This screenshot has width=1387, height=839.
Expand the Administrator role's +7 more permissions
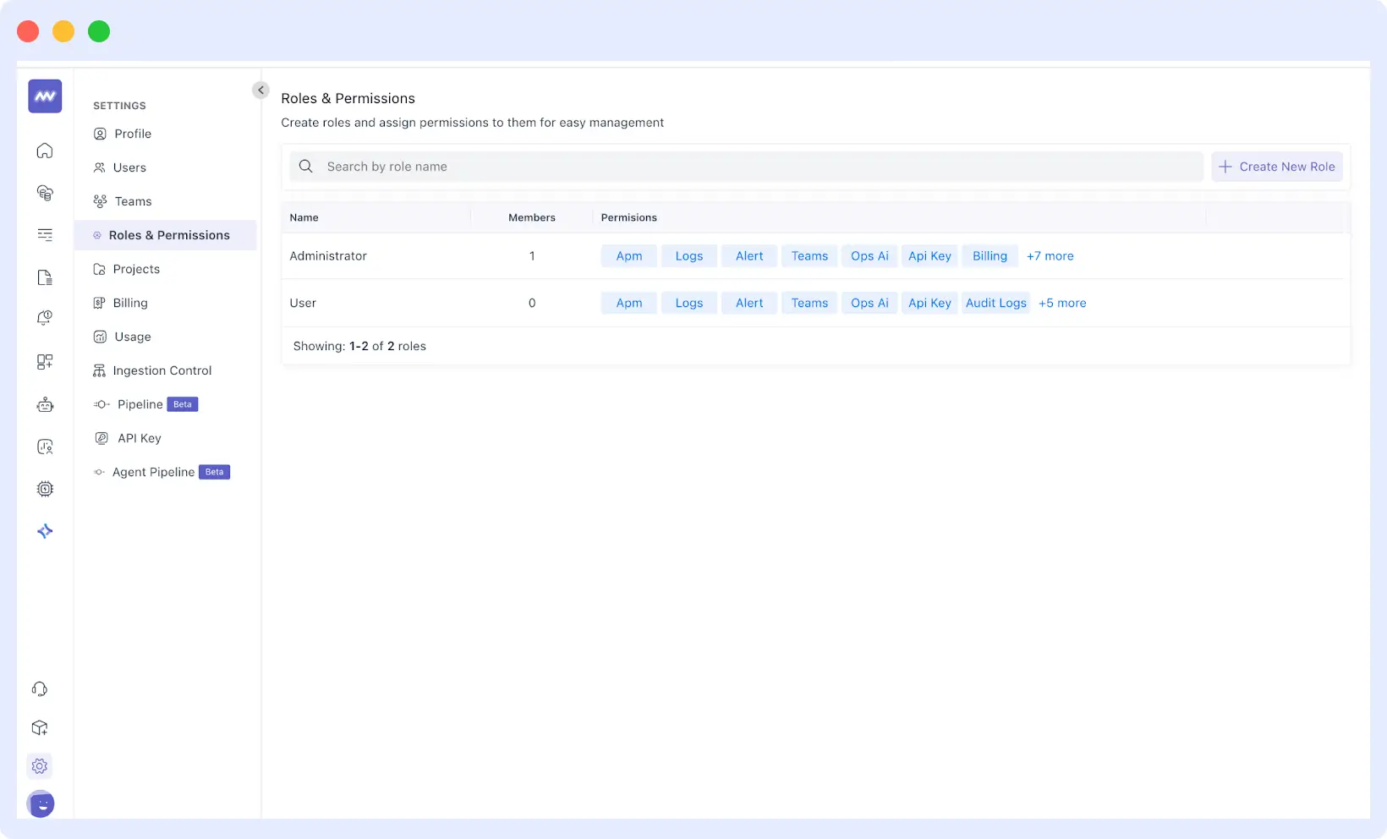(1050, 255)
